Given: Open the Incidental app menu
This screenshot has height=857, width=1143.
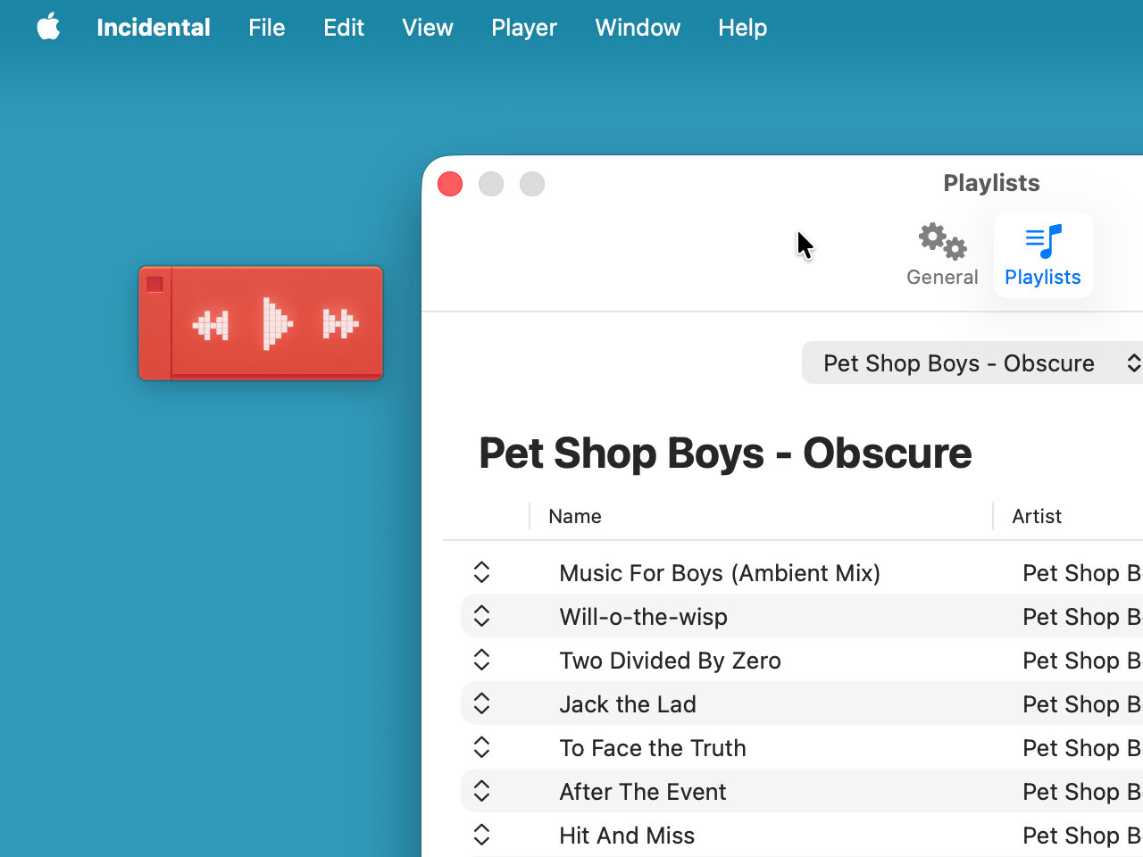Looking at the screenshot, I should 153,28.
